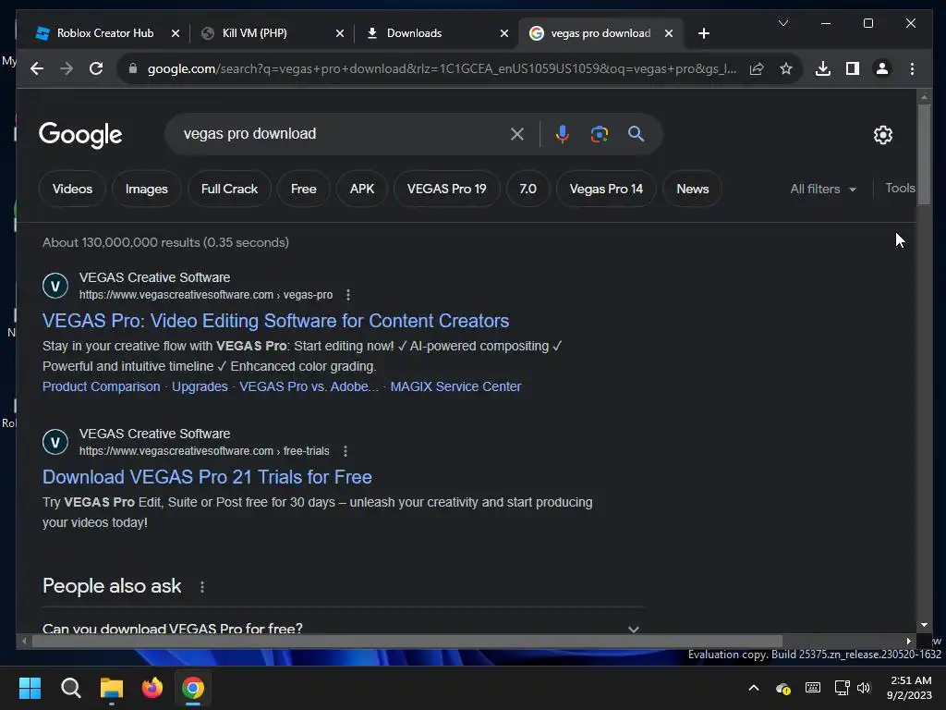
Task: Reload the Google search page
Action: coord(96,68)
